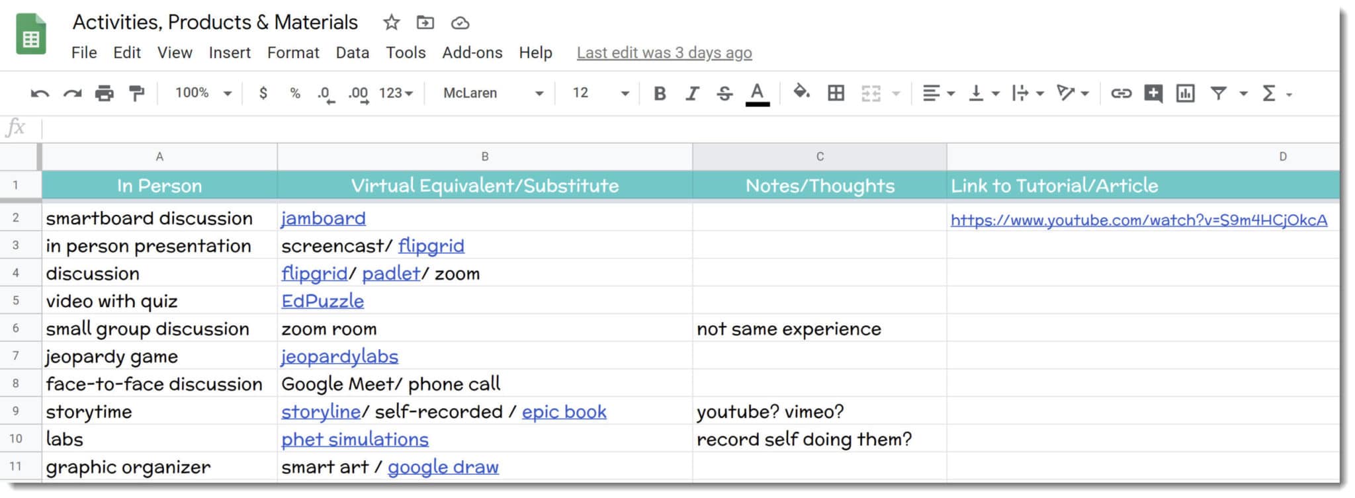Image resolution: width=1355 pixels, height=498 pixels.
Task: Click the document title
Action: coord(215,22)
